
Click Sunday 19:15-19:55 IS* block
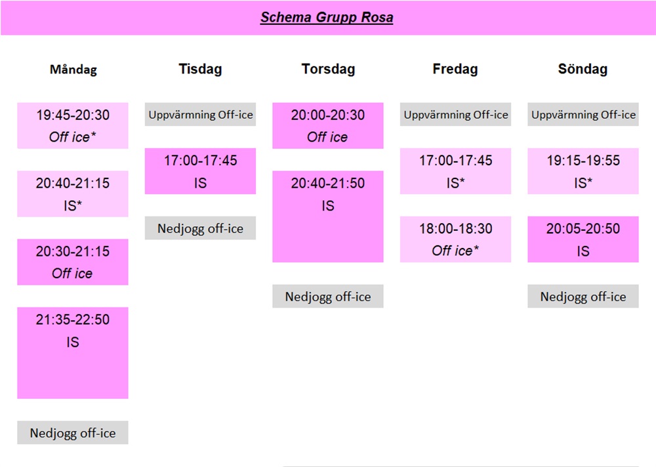click(x=583, y=171)
